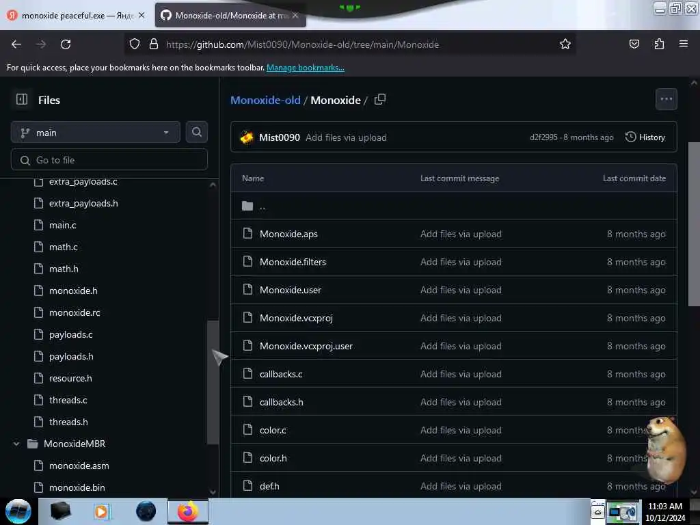Close the monoxide peaceful.exe tab

142,15
